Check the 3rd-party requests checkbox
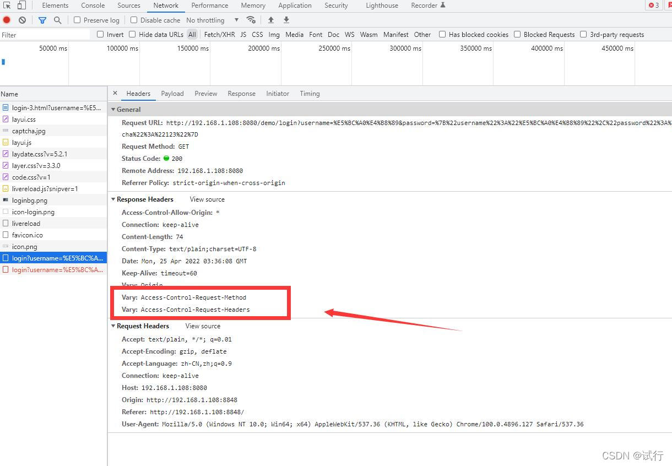 point(583,34)
